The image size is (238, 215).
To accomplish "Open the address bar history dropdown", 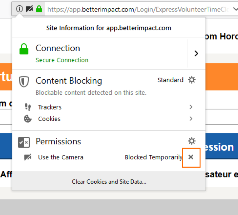I will point(235,9).
